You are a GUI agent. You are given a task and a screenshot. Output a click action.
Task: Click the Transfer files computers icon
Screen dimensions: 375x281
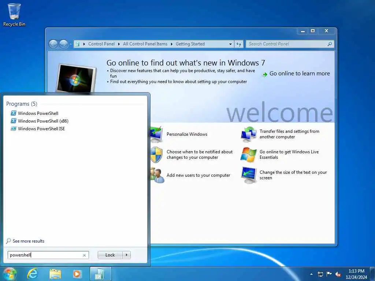[249, 134]
